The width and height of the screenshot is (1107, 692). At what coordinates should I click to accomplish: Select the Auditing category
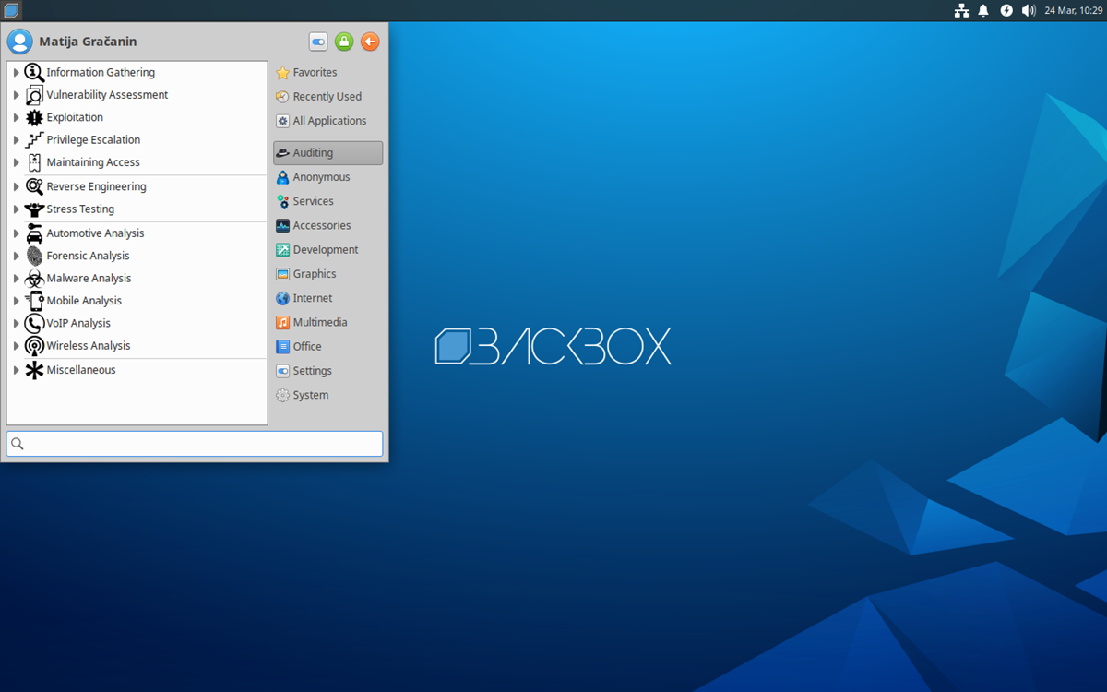[x=327, y=153]
